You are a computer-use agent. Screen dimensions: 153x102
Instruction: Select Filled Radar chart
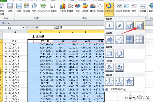(x=129, y=81)
